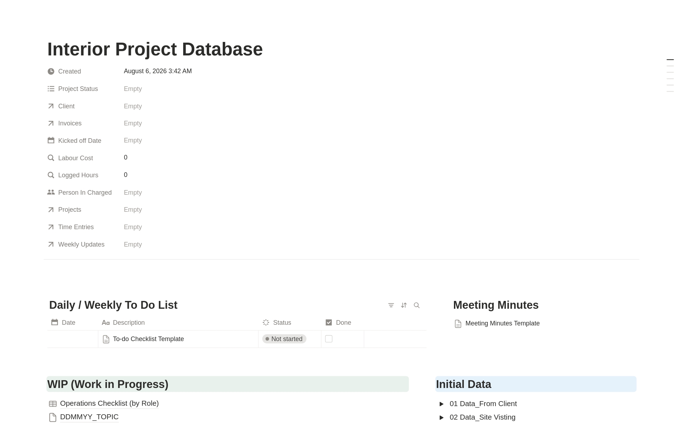Viewport: 683px width, 426px height.
Task: Click the filter icon in To Do List
Action: click(391, 305)
